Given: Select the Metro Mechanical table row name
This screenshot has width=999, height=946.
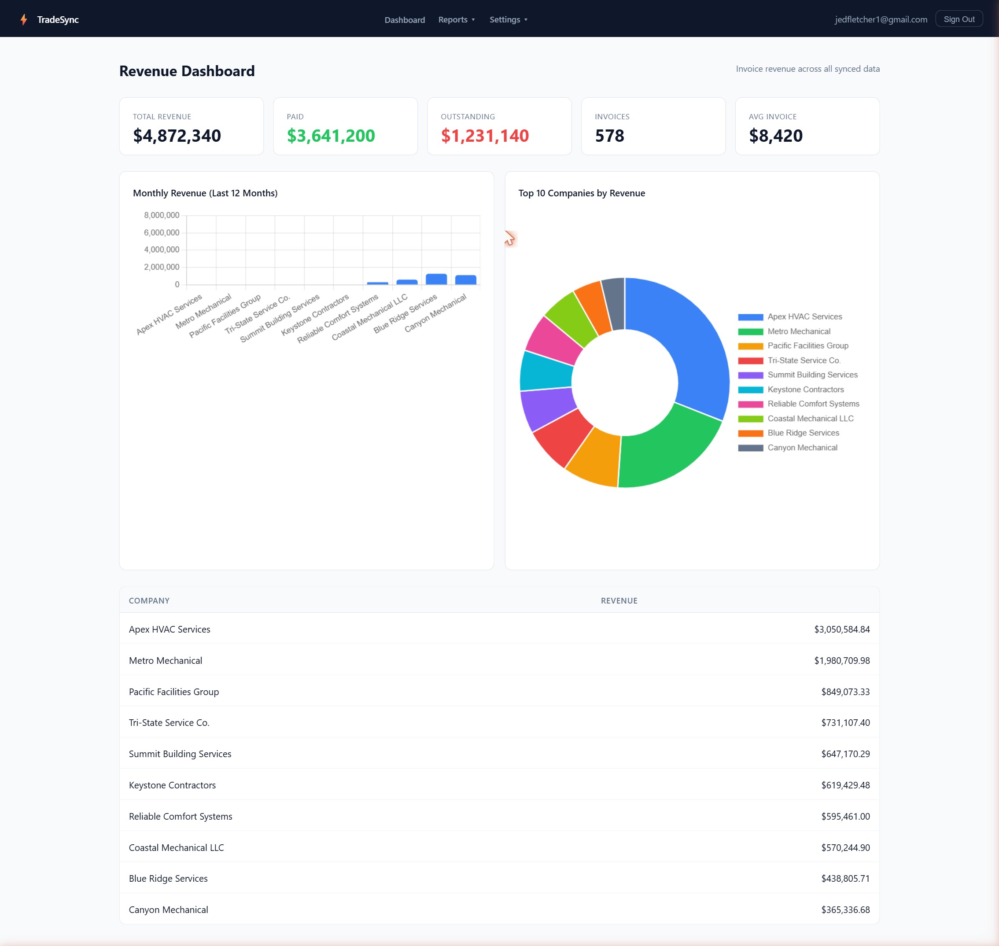Looking at the screenshot, I should tap(166, 661).
